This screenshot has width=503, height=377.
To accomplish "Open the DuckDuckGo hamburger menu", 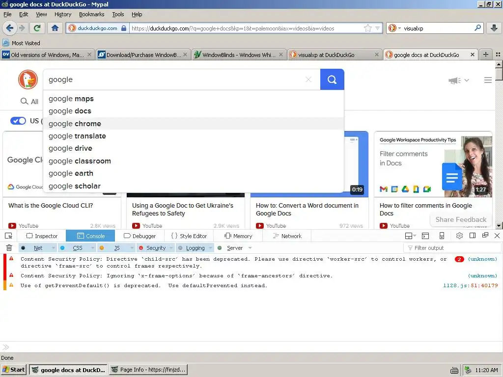I will pos(488,80).
